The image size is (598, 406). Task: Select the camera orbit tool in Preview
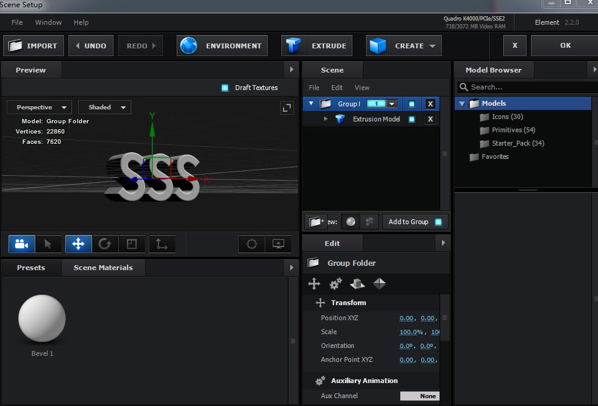[x=22, y=244]
